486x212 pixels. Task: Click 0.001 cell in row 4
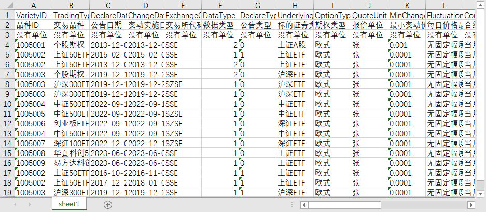(407, 45)
